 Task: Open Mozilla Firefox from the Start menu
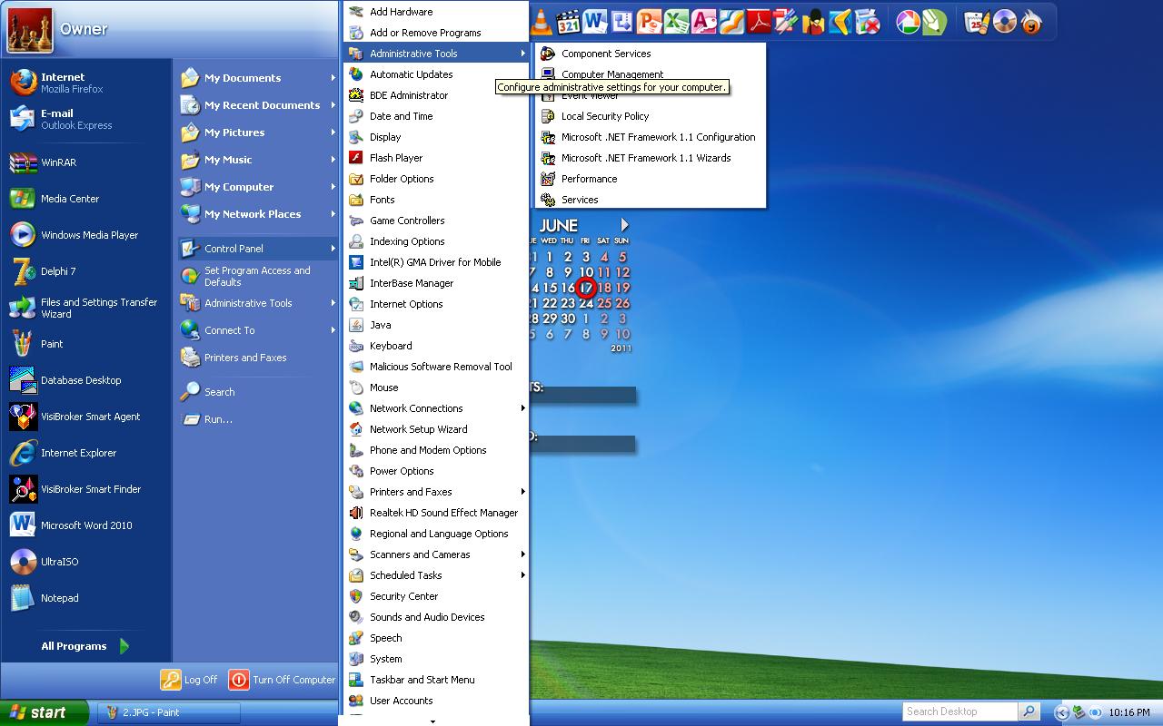pos(86,83)
